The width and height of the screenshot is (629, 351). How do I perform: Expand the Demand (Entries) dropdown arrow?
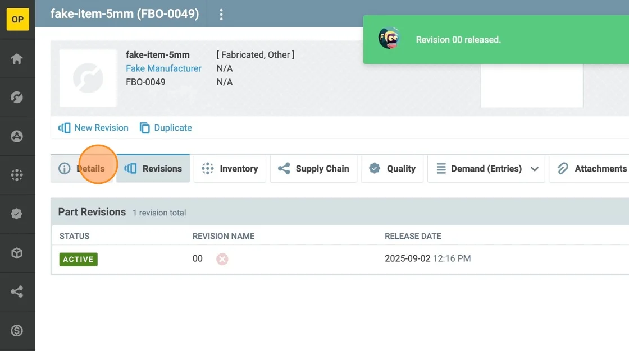[x=535, y=169]
